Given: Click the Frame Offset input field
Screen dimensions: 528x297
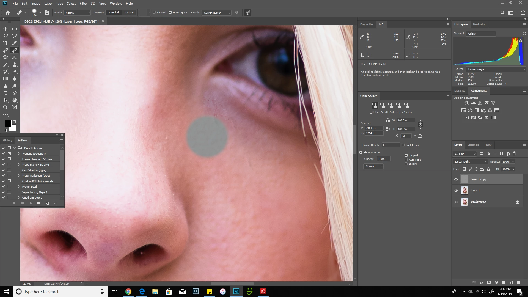Looking at the screenshot, I should (x=391, y=145).
